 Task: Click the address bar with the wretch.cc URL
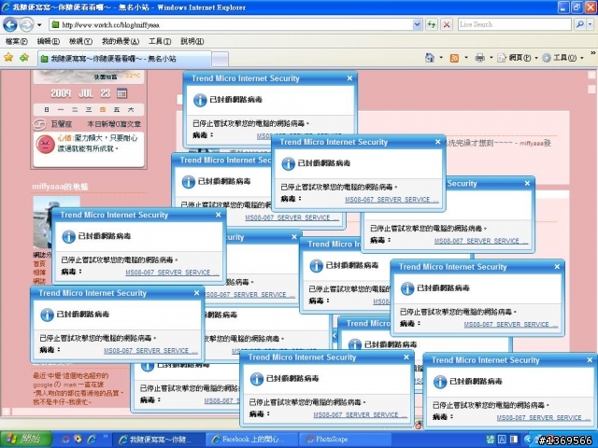pyautogui.click(x=231, y=25)
